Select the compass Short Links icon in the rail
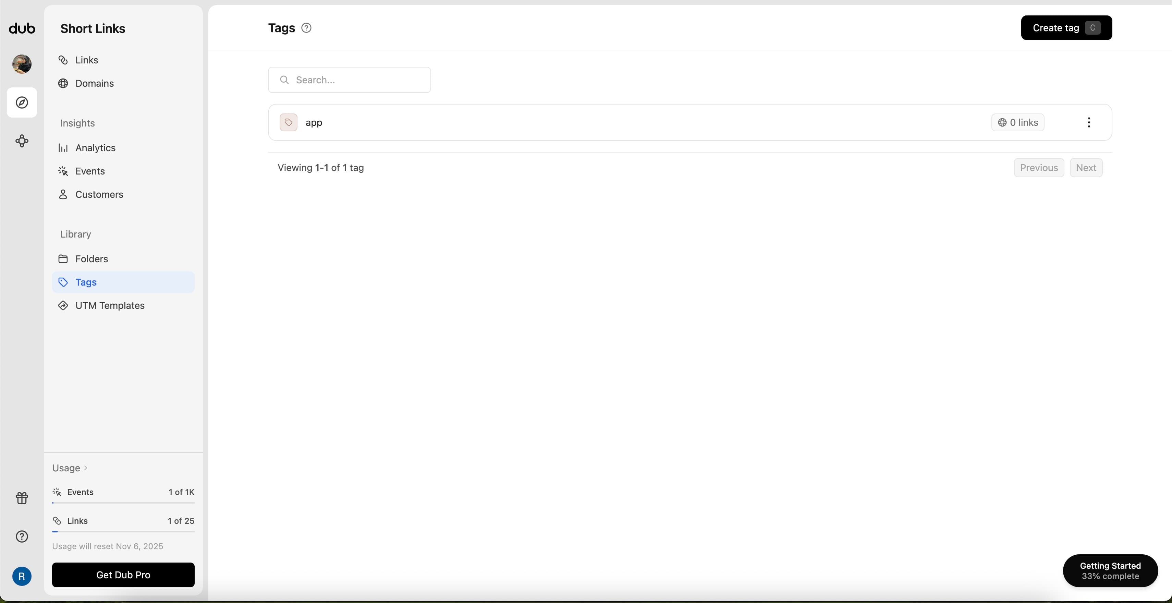1172x603 pixels. (x=21, y=102)
